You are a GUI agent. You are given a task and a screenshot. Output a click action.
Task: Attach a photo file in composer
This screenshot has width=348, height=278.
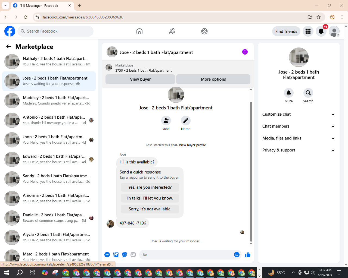116,255
